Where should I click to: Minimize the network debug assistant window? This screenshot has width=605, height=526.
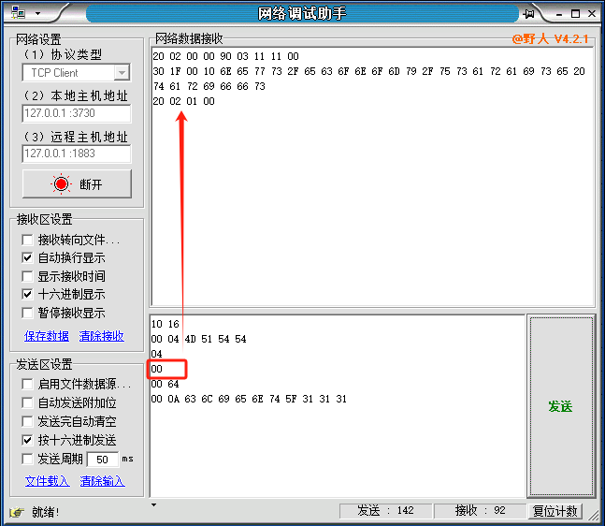coord(559,14)
